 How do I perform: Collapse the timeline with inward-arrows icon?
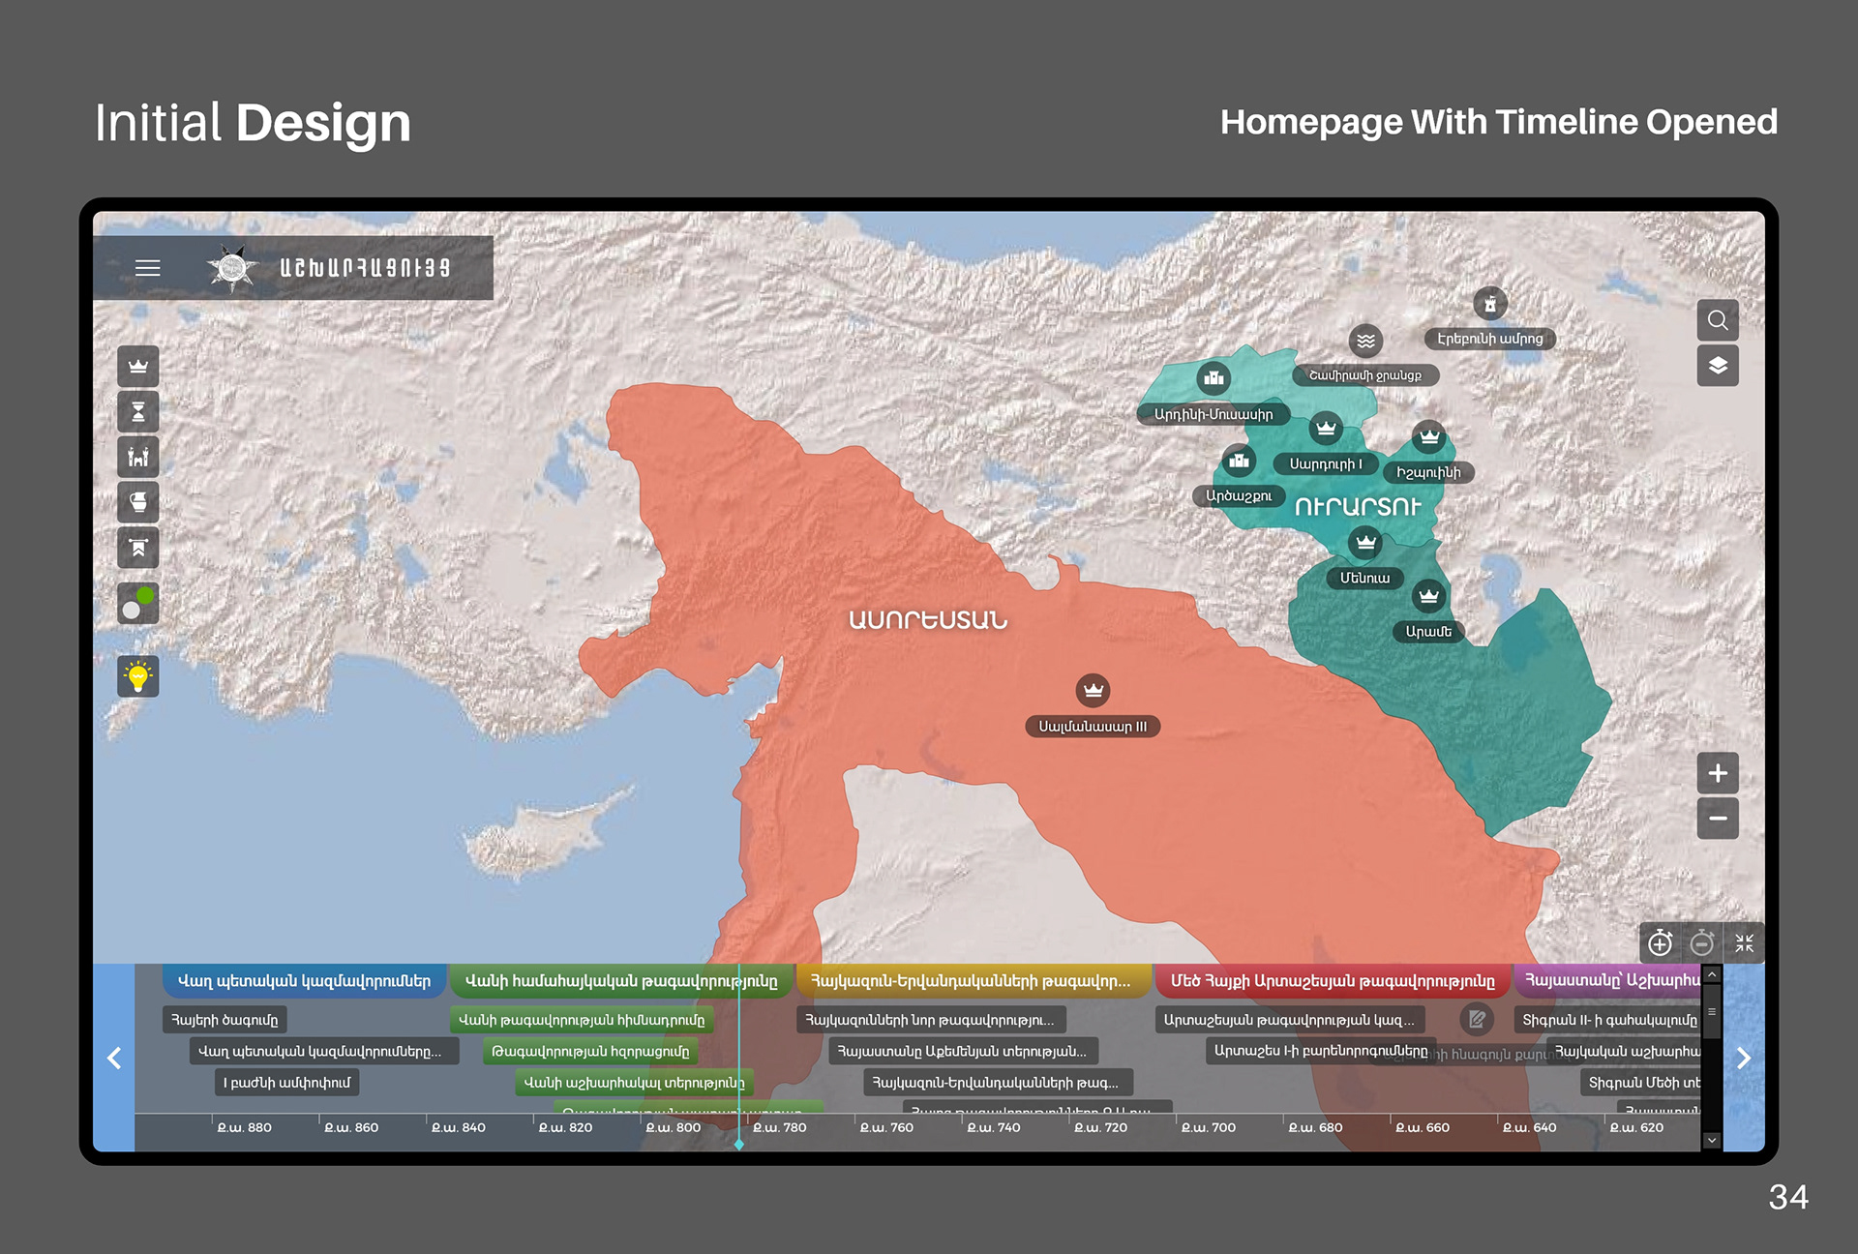pos(1745,942)
